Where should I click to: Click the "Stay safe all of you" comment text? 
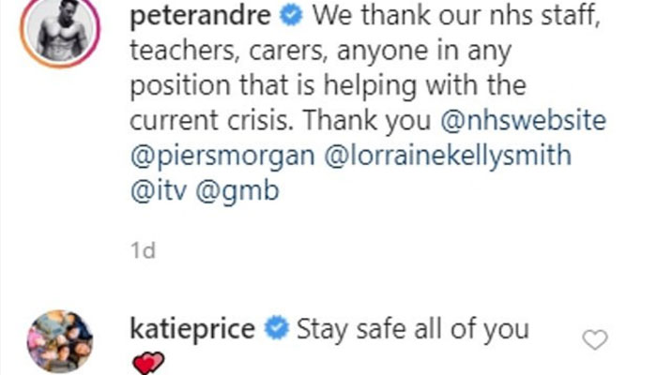coord(413,329)
